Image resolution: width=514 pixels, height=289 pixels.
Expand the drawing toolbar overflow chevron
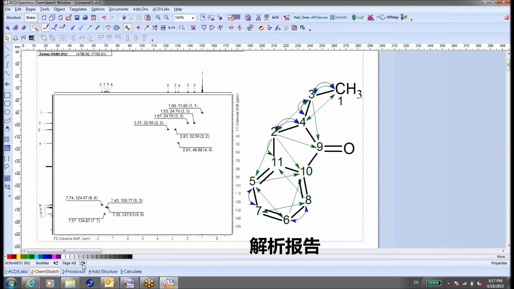(x=153, y=40)
